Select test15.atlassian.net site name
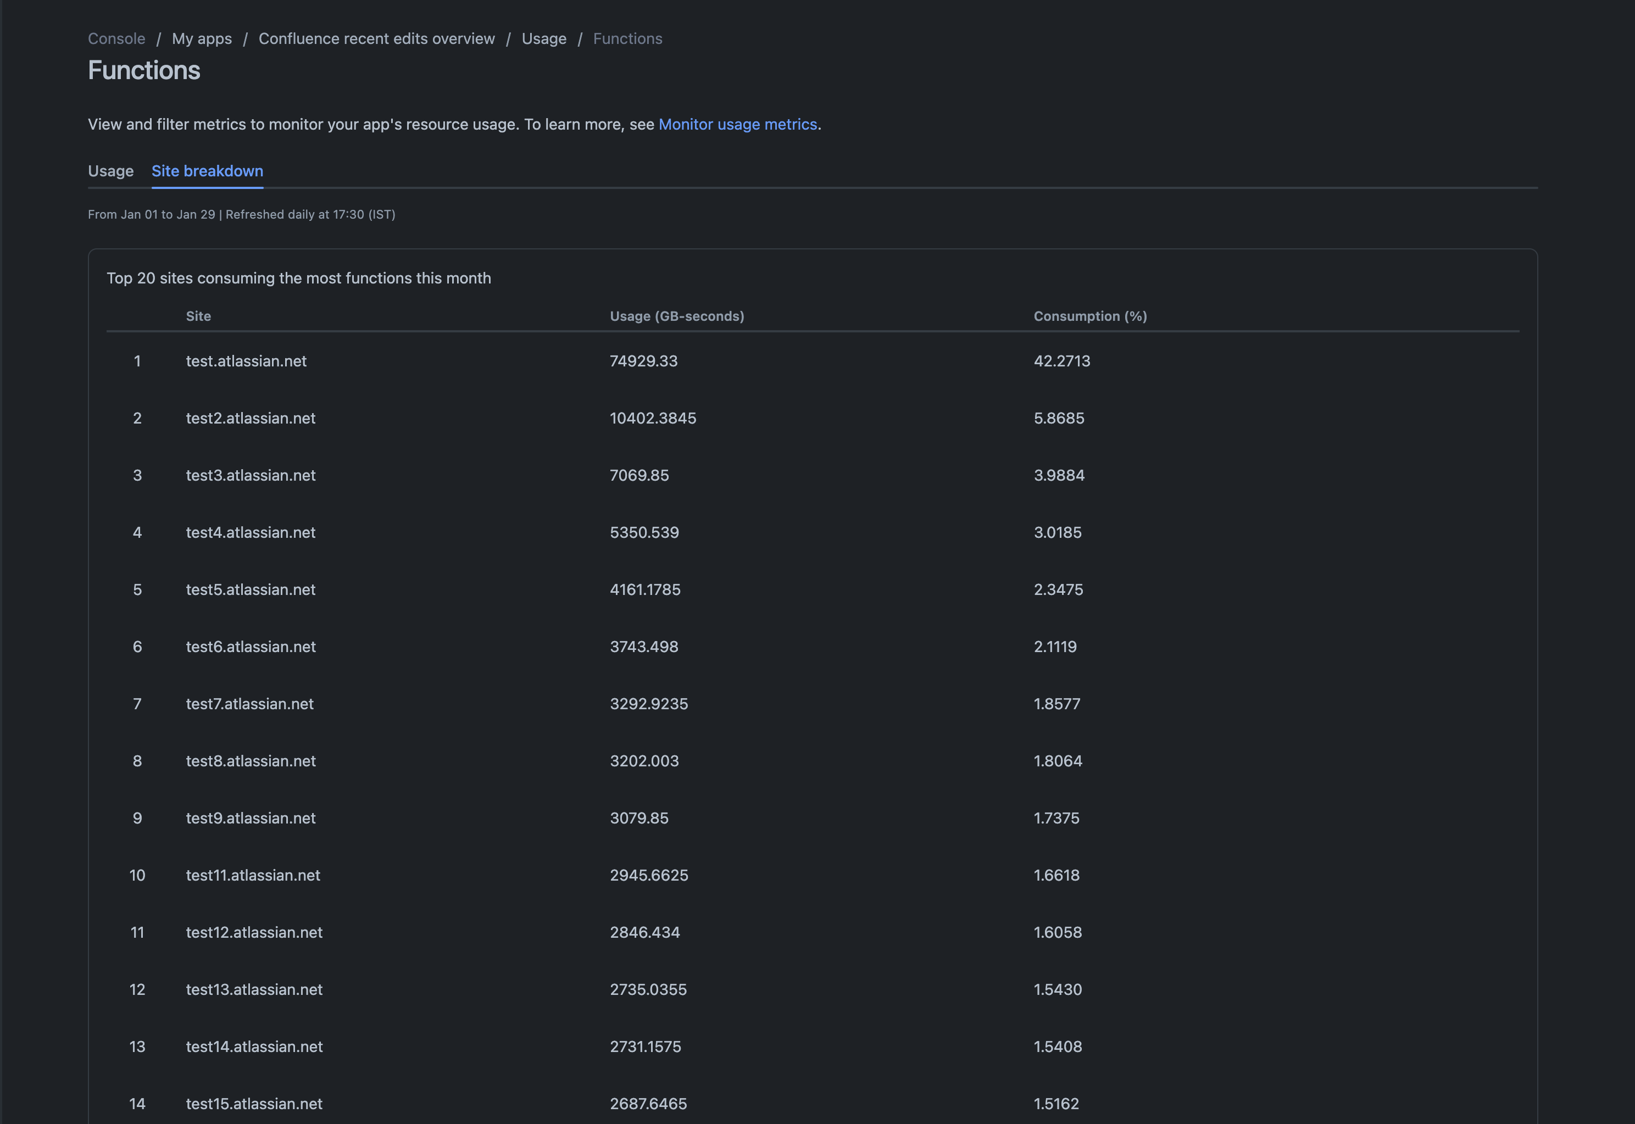The image size is (1635, 1124). [x=254, y=1103]
